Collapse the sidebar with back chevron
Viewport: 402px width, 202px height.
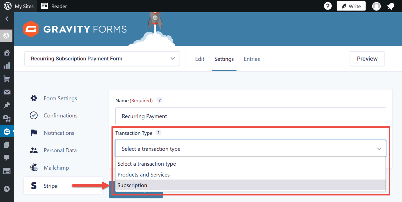point(7,19)
